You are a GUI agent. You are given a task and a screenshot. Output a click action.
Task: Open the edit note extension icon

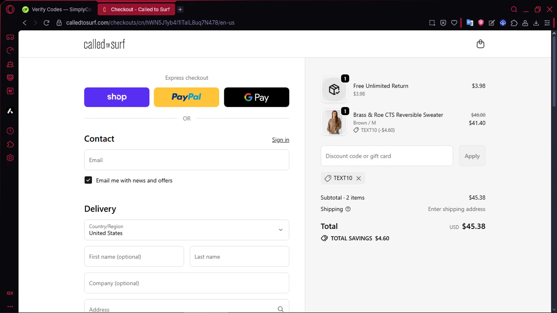pos(492,23)
